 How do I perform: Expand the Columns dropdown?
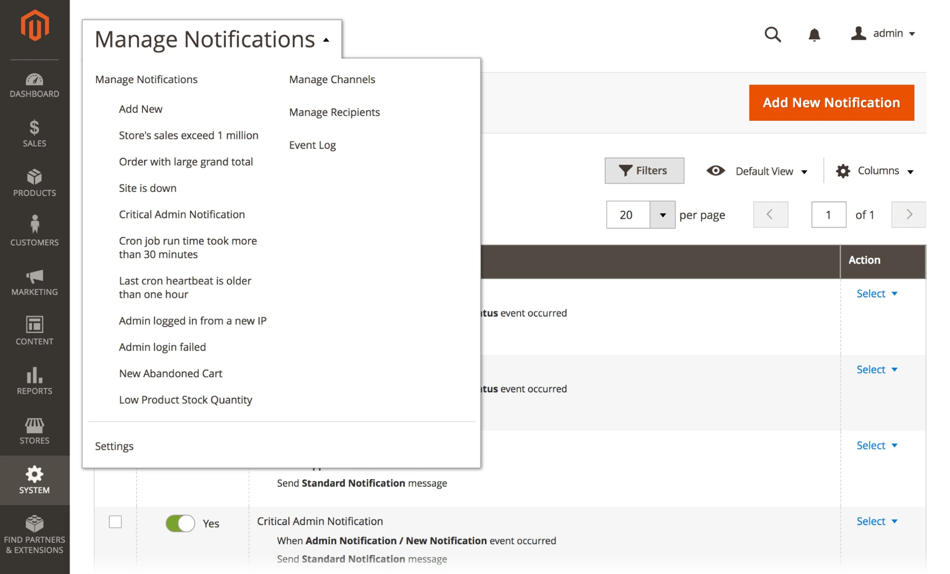point(875,171)
